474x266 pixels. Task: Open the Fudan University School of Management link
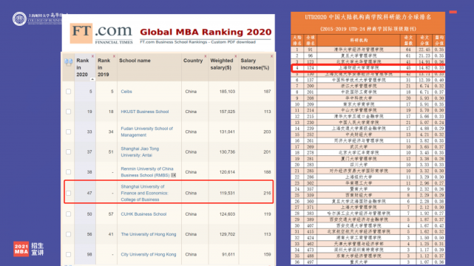pyautogui.click(x=146, y=132)
